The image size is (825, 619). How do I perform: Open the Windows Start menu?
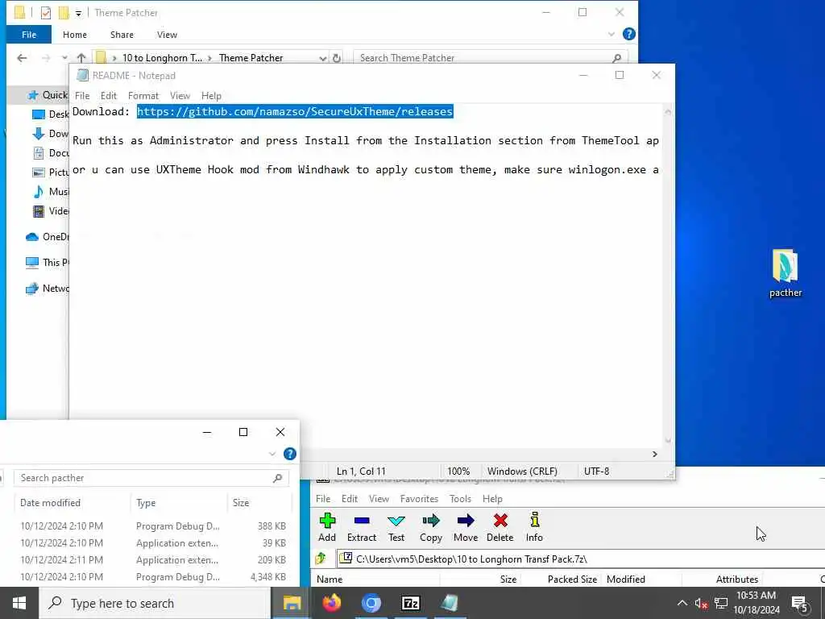click(19, 603)
